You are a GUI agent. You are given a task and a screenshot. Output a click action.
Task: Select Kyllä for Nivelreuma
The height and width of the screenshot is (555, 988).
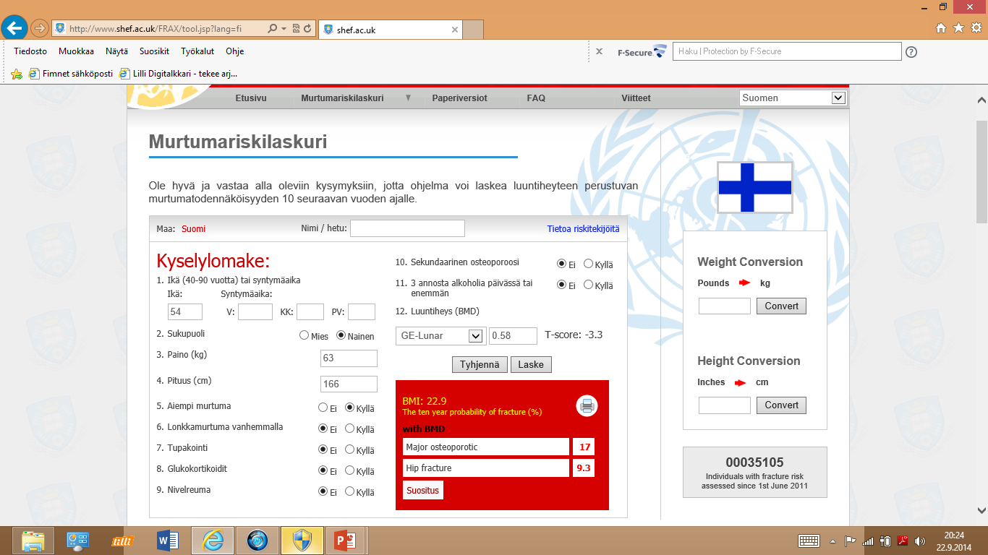tap(350, 491)
